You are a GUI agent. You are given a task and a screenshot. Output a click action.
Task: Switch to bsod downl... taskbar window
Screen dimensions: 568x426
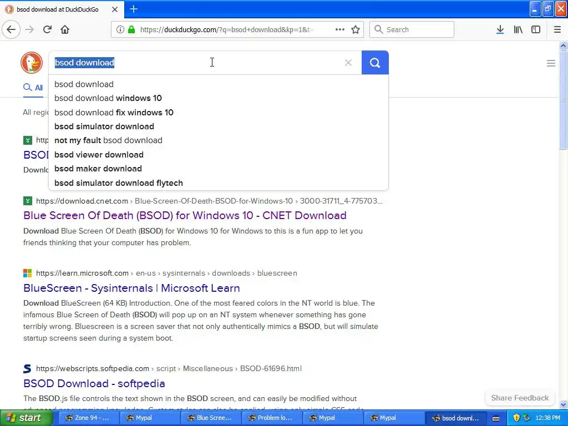click(x=456, y=418)
